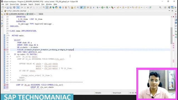Expand the breadcrumb arrow after DEMO

pyautogui.click(x=35, y=14)
